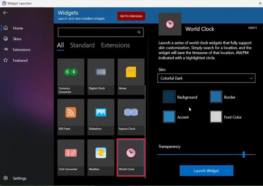This screenshot has width=263, height=186.
Task: Click the large World Clock header icon
Action: (170, 24)
